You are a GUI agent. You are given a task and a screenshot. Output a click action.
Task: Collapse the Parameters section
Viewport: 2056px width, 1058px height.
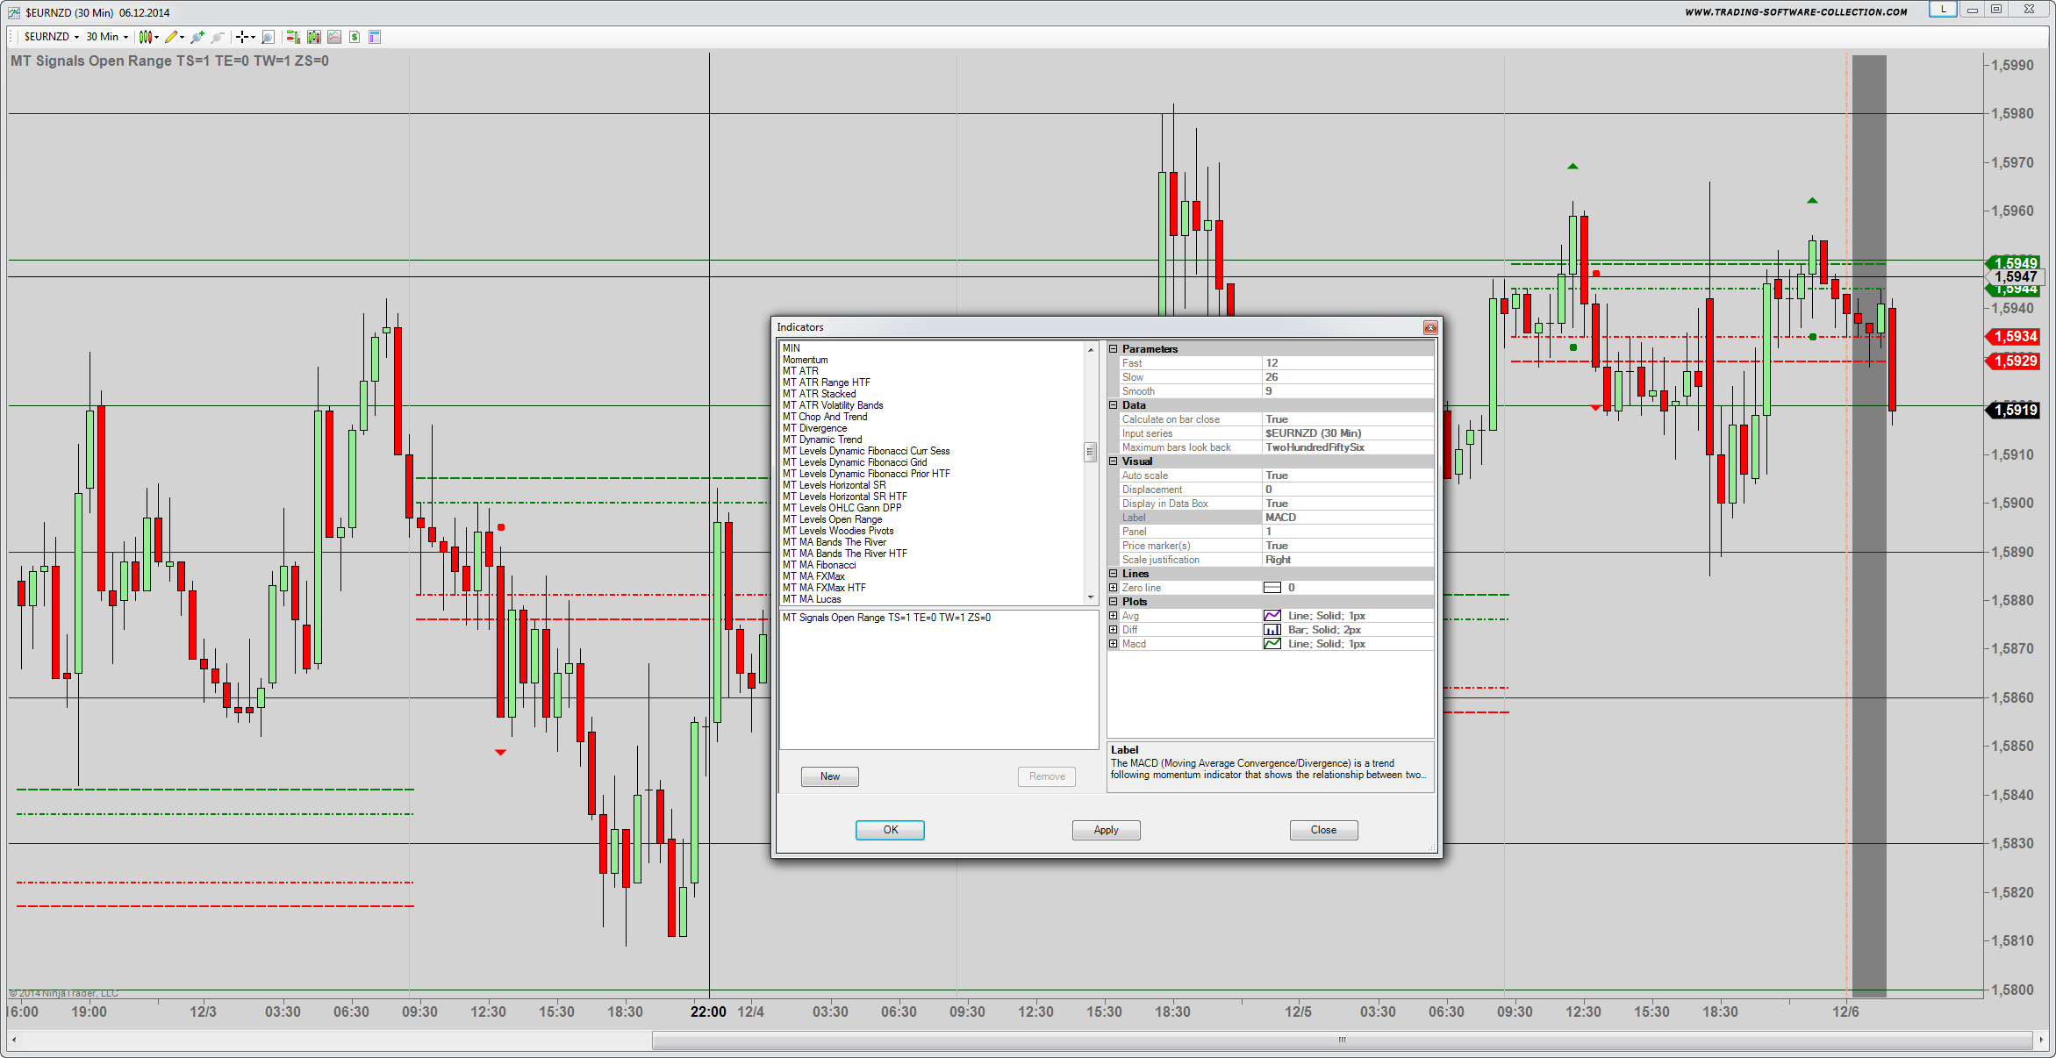pyautogui.click(x=1114, y=349)
